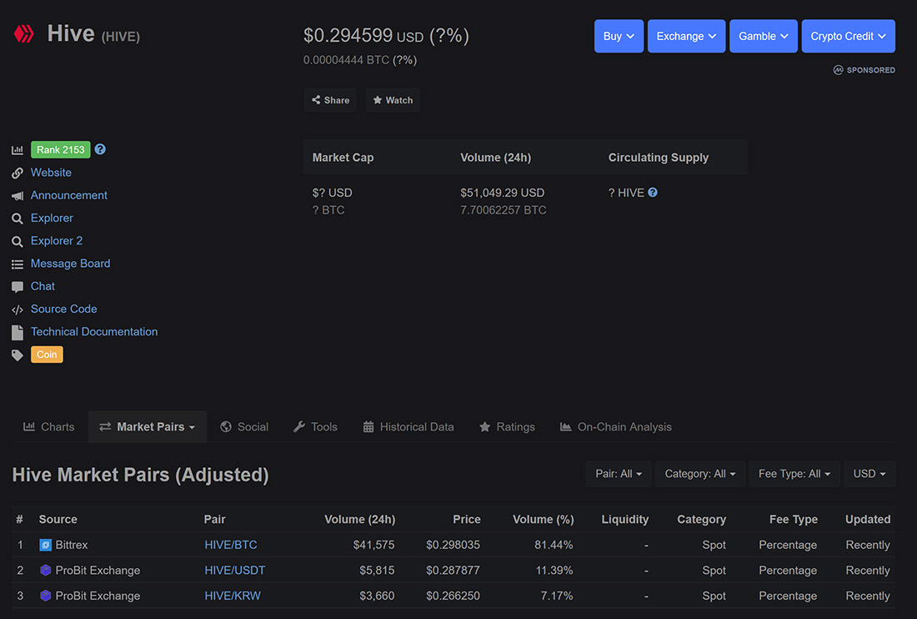Open the Announcement link
The image size is (917, 619).
point(69,195)
